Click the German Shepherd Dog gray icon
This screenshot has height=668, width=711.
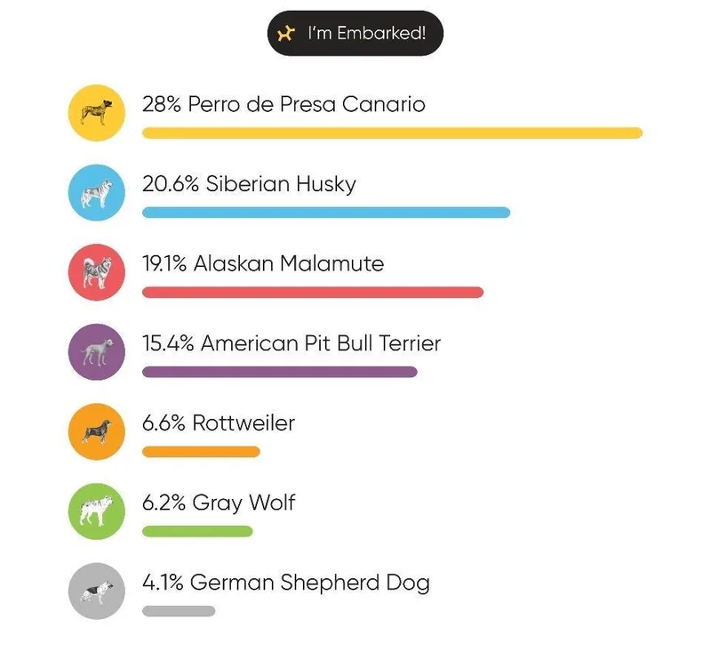click(x=96, y=592)
